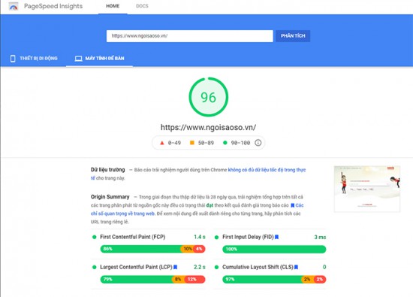Click the orange square 50-89 legend icon
Screen dimensions: 413x297
click(192, 143)
